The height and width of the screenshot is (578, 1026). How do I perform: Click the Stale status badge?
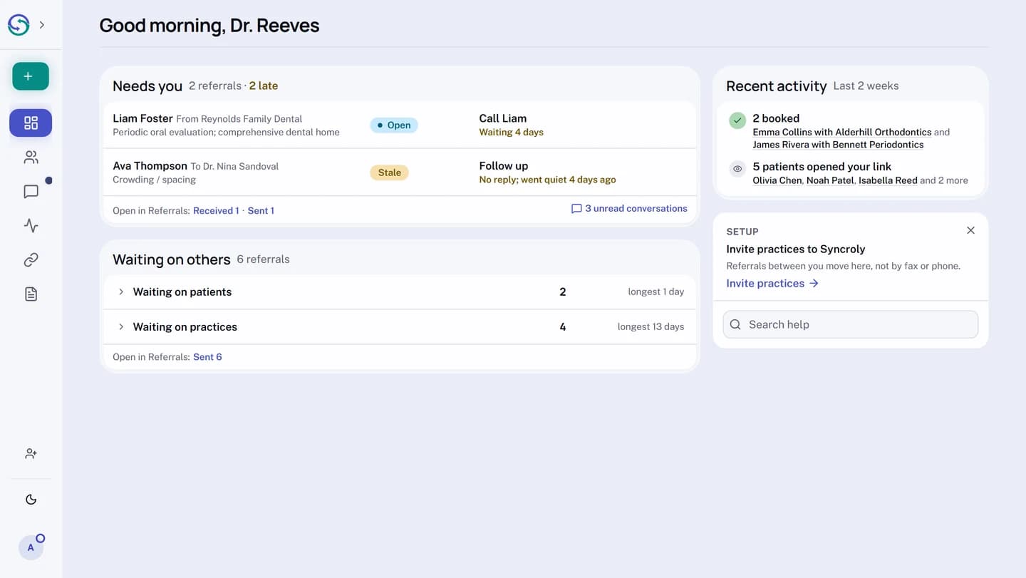(389, 172)
